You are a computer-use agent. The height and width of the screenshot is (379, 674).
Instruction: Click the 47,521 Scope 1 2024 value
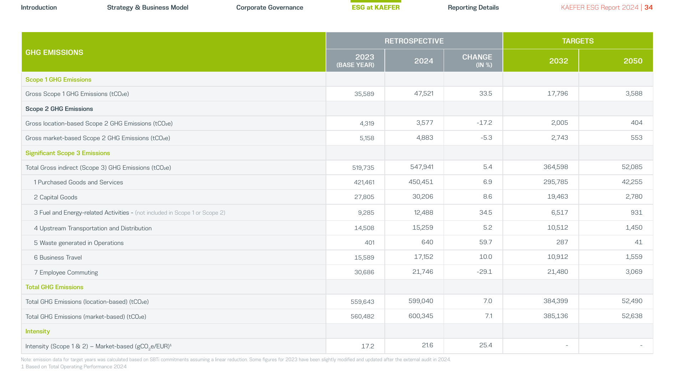pos(424,93)
